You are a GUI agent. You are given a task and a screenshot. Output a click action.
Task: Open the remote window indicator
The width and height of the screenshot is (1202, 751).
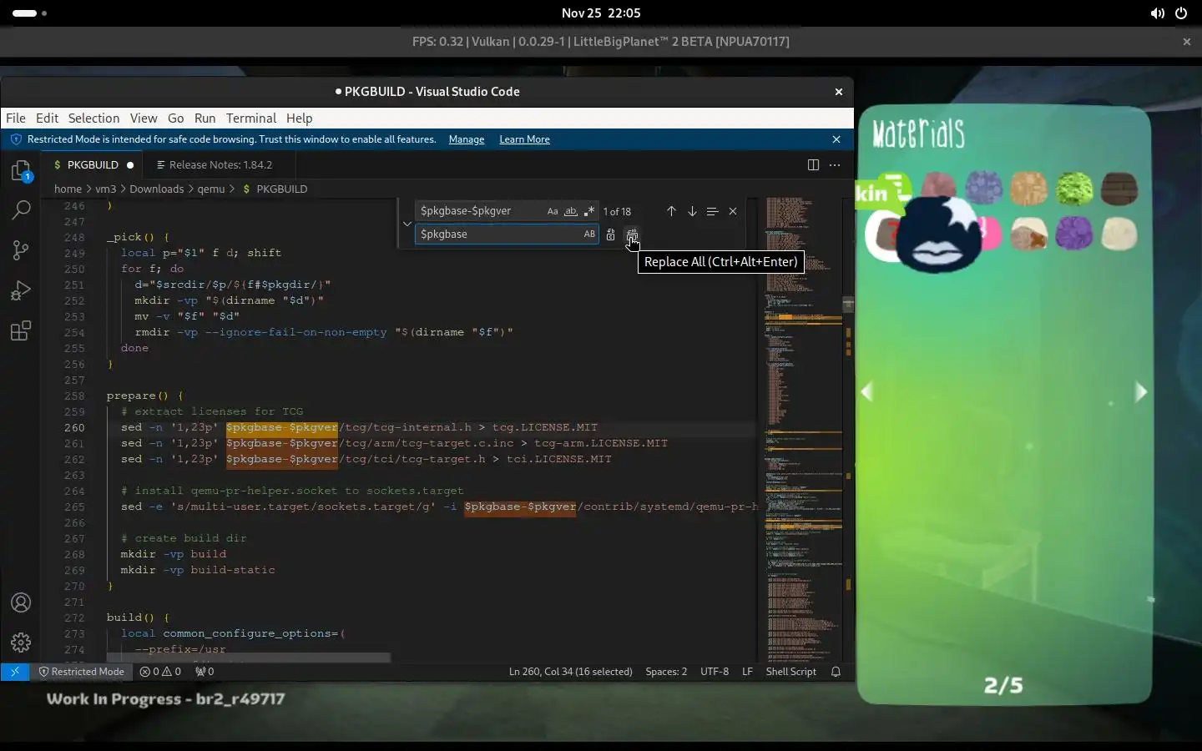tap(15, 672)
